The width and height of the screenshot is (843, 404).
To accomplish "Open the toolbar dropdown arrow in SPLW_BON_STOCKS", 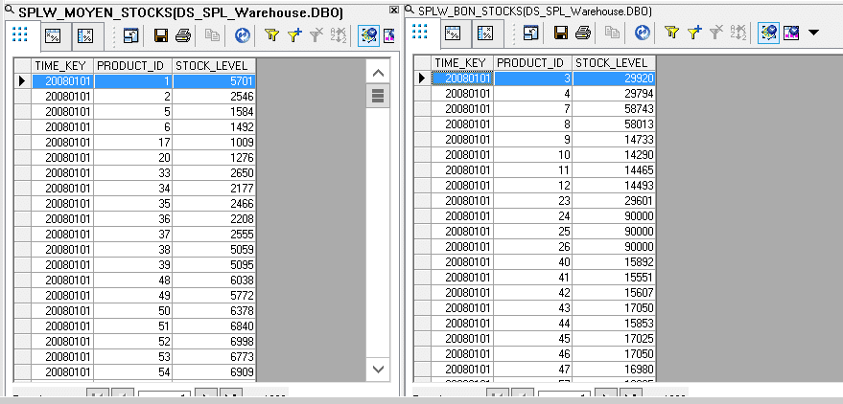I will tap(813, 33).
